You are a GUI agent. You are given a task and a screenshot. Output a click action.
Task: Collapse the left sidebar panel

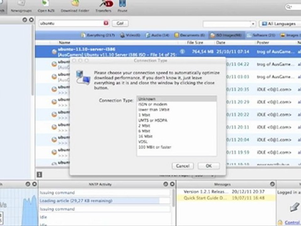pos(24,19)
